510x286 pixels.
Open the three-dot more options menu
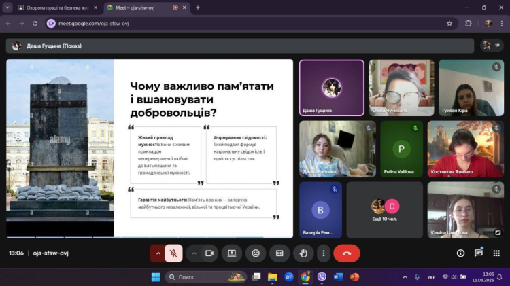pyautogui.click(x=323, y=253)
